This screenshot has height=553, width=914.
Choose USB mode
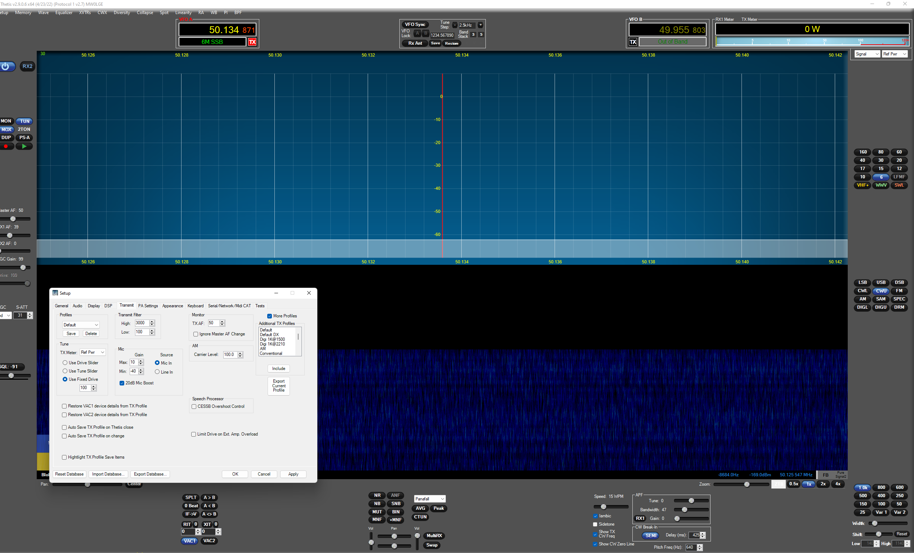pos(881,282)
